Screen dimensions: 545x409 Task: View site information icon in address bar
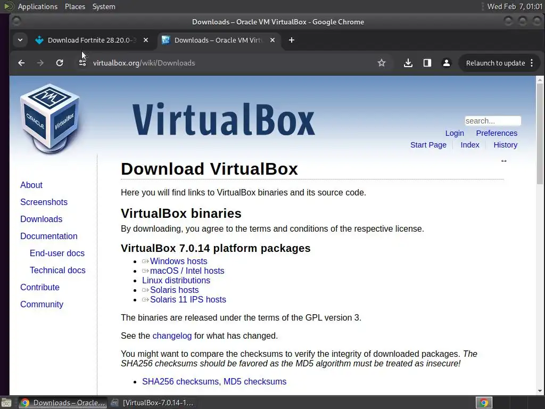point(82,63)
